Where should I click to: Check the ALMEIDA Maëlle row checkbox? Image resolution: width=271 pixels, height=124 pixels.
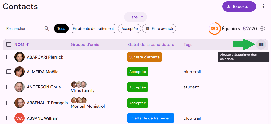click(9, 72)
